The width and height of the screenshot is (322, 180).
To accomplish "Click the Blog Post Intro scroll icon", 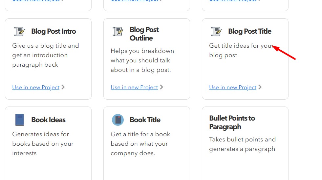I will (19, 31).
